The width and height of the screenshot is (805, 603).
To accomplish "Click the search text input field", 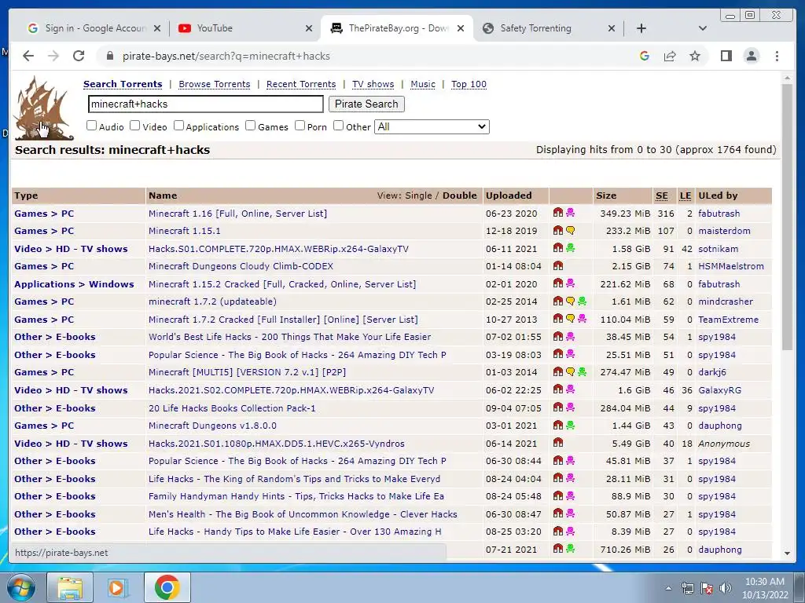I will [x=205, y=104].
